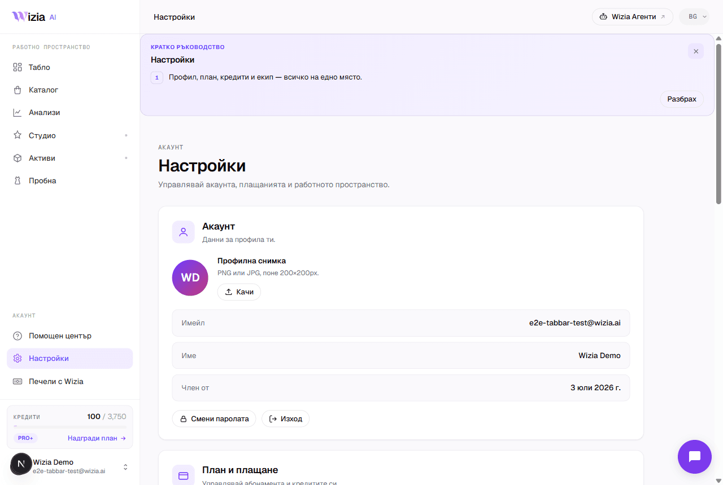Click the Каталог shopping bag icon
Screen dimensions: 723x485
[x=18, y=90]
